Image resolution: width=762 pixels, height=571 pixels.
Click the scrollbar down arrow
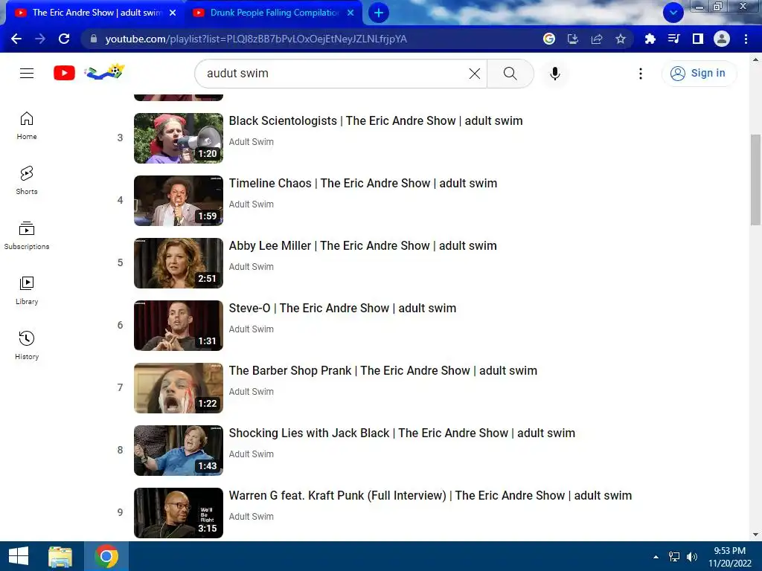pyautogui.click(x=756, y=535)
